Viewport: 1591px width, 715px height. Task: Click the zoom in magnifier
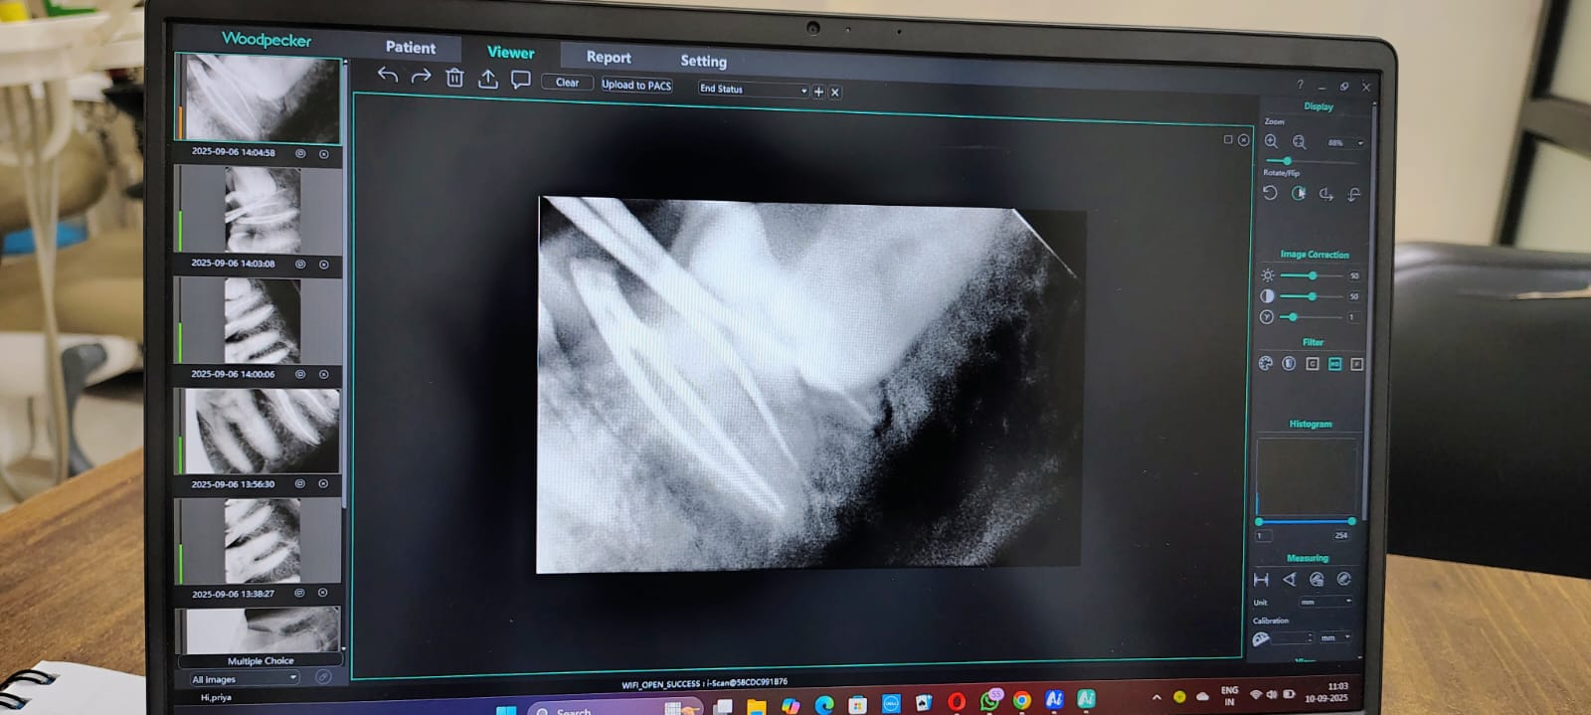pyautogui.click(x=1271, y=141)
